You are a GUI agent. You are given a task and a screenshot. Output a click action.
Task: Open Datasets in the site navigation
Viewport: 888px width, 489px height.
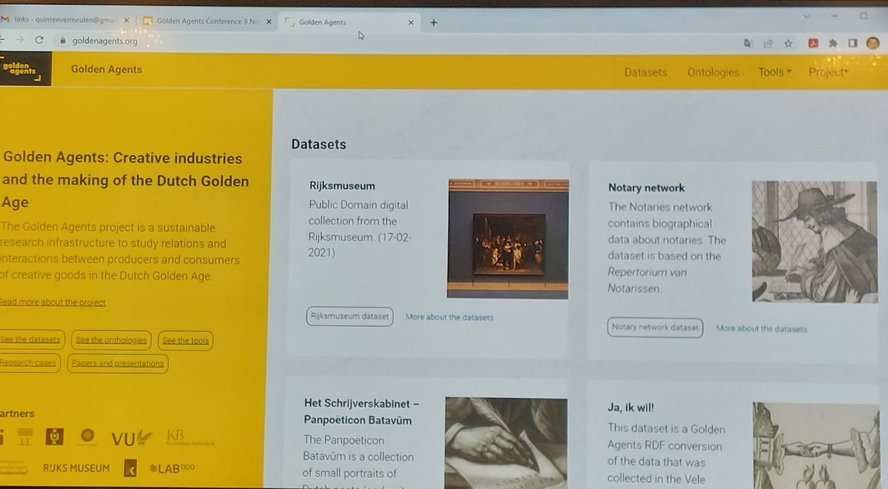click(x=645, y=72)
